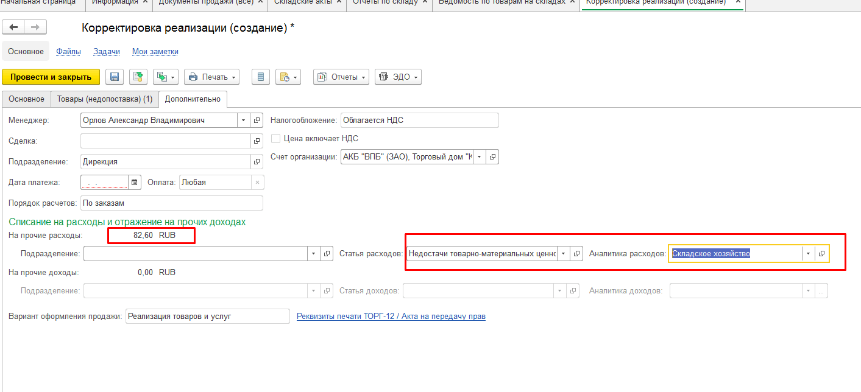Clear the Оплата field with the x
Viewport: 861px width, 392px height.
tap(257, 182)
